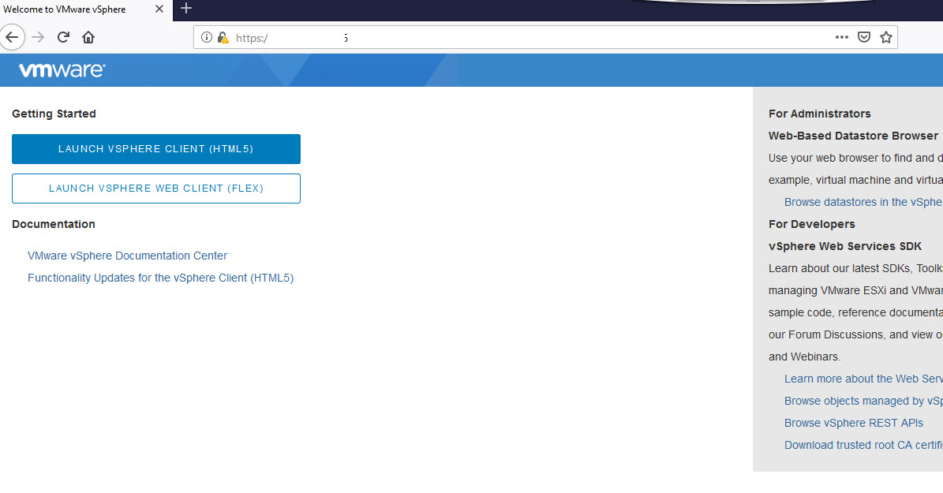Click the browser back arrow button
The width and height of the screenshot is (943, 493).
12,37
